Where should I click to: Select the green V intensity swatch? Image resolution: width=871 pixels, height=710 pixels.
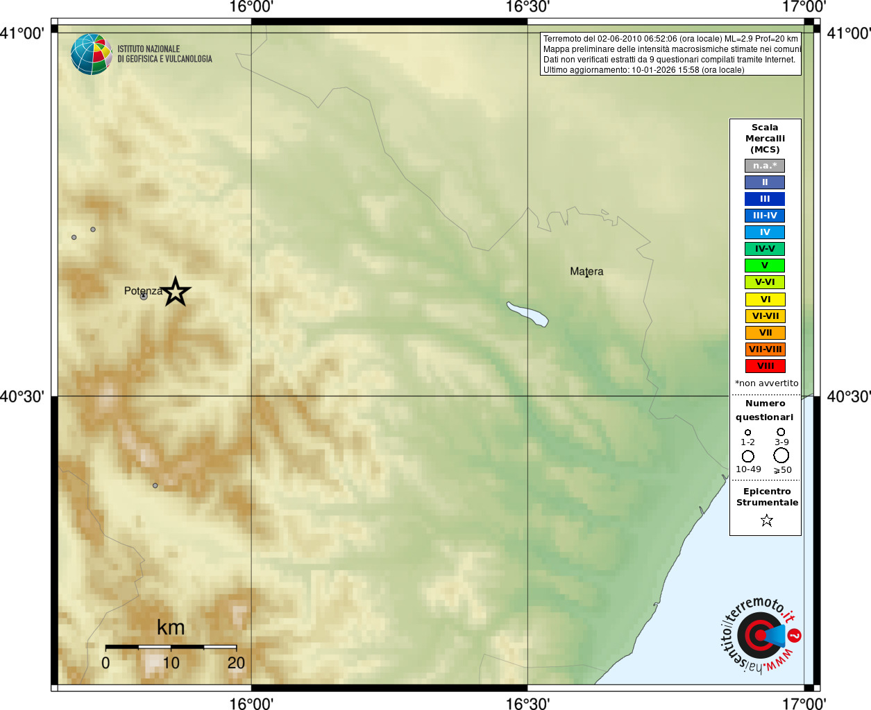(765, 266)
